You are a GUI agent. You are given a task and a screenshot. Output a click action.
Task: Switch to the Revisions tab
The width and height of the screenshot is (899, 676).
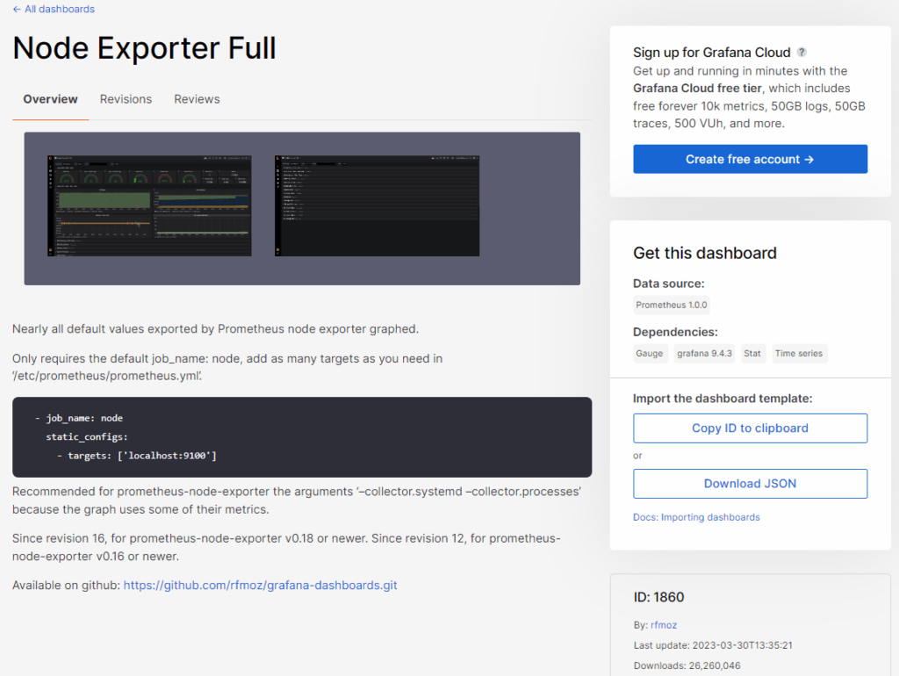[126, 99]
